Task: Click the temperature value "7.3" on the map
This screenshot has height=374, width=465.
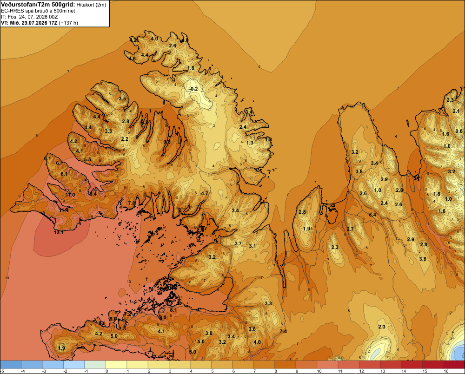Action: (x=122, y=328)
